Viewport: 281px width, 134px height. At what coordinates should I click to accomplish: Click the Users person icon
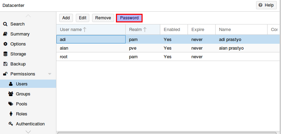11,84
